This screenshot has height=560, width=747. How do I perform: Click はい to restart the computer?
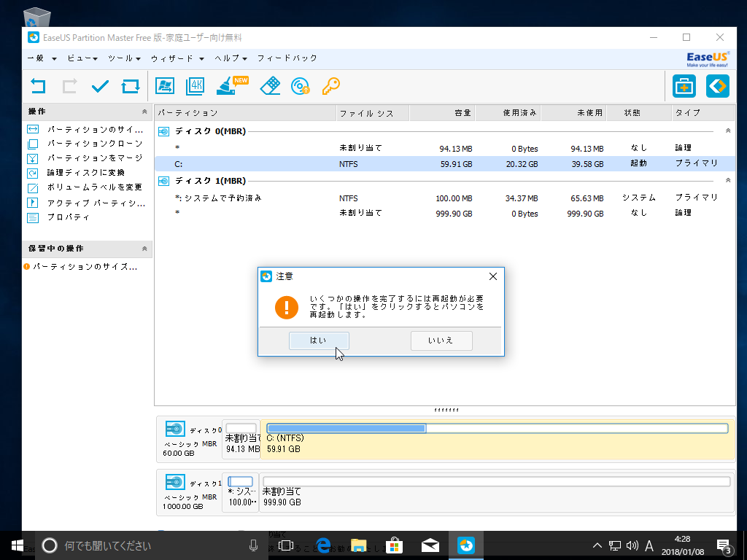click(319, 341)
